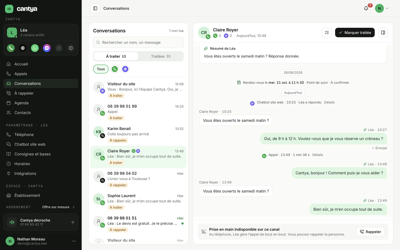Screen dimensions: 400x250
Task: Open the 06 39 98 04 02 conversation
Action: [138, 179]
